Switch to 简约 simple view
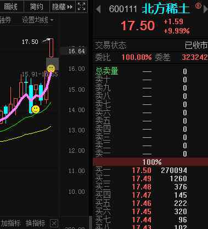 pos(36,7)
